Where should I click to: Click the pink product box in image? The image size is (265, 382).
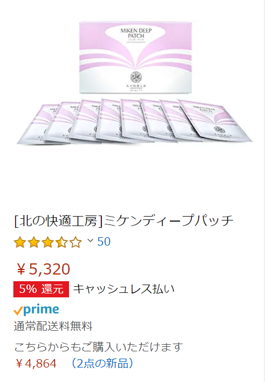[135, 57]
